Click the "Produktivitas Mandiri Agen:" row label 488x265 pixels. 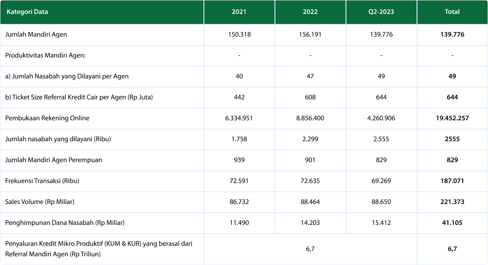pyautogui.click(x=45, y=55)
